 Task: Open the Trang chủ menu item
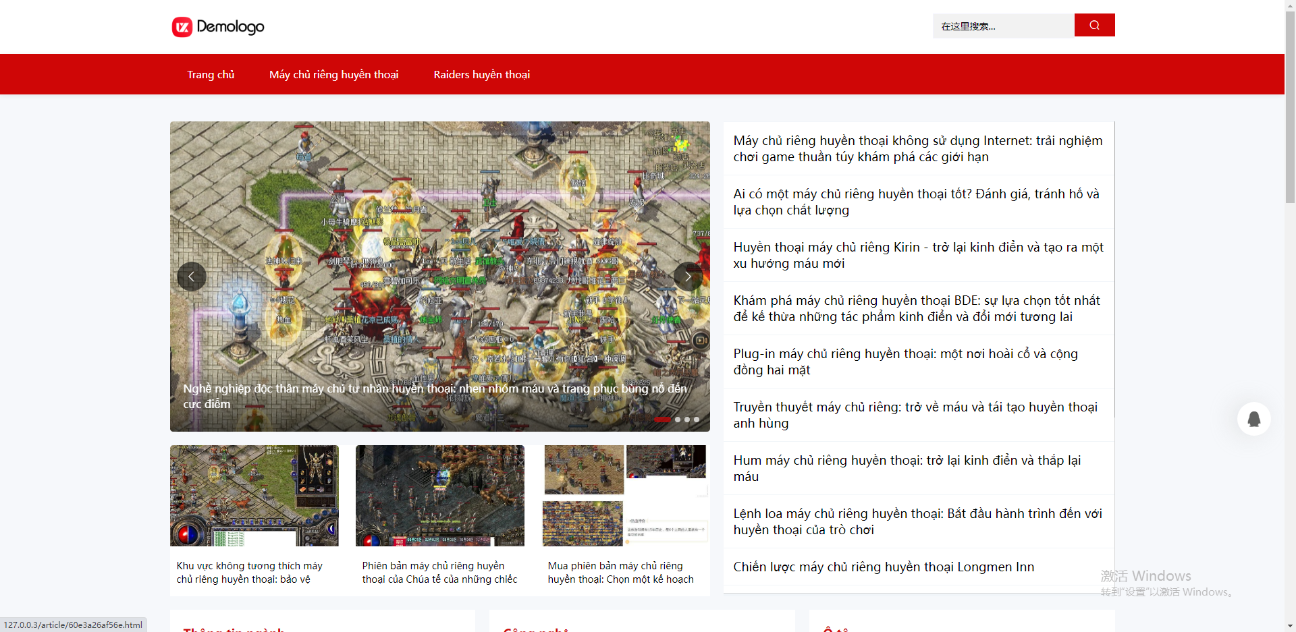point(211,75)
